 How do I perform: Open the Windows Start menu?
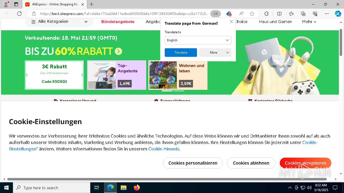pyautogui.click(x=6, y=188)
